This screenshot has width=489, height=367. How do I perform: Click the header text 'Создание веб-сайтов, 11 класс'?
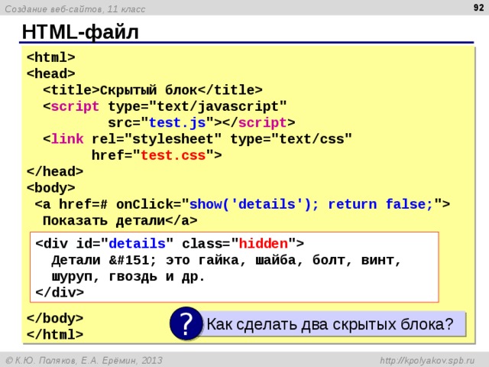pos(75,9)
